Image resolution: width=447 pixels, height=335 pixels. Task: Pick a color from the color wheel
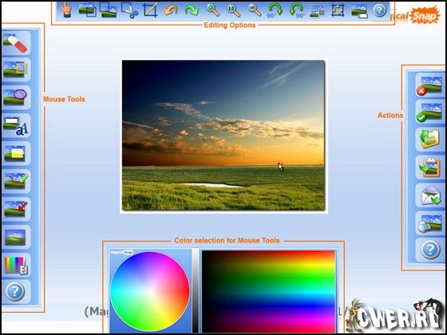(150, 291)
